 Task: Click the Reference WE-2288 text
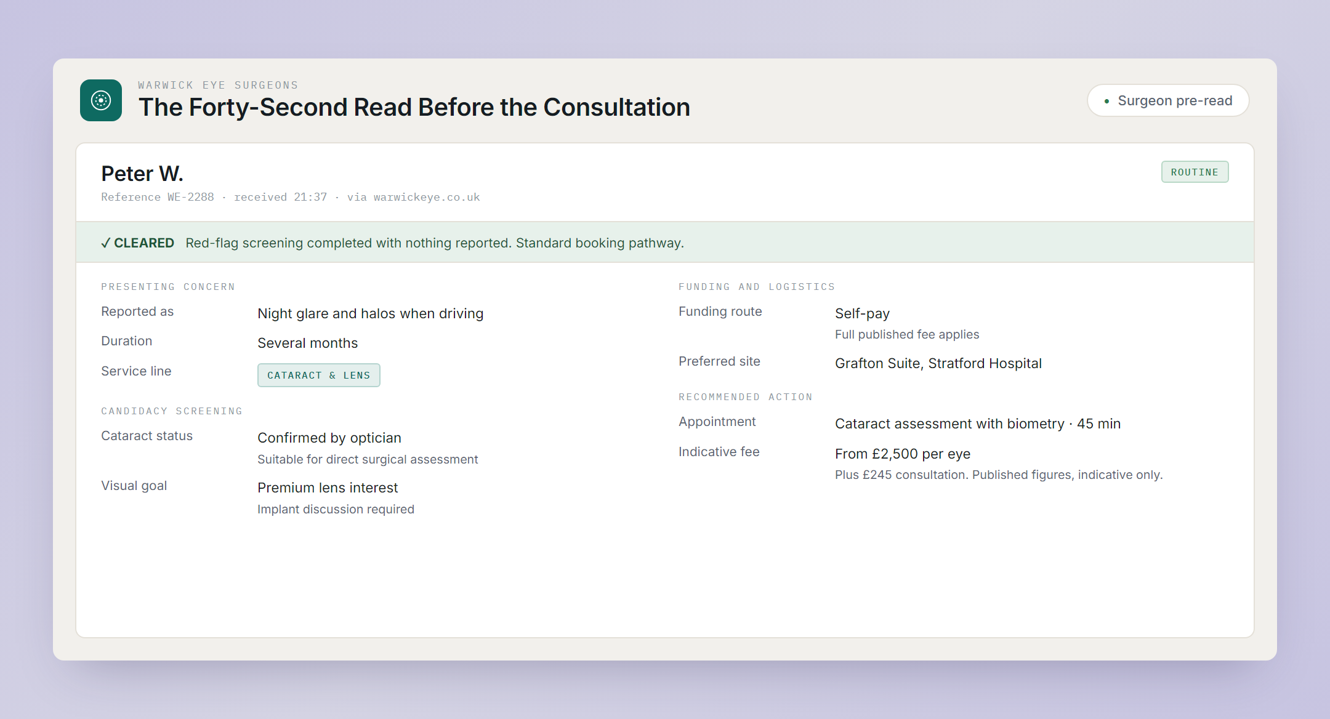tap(158, 197)
